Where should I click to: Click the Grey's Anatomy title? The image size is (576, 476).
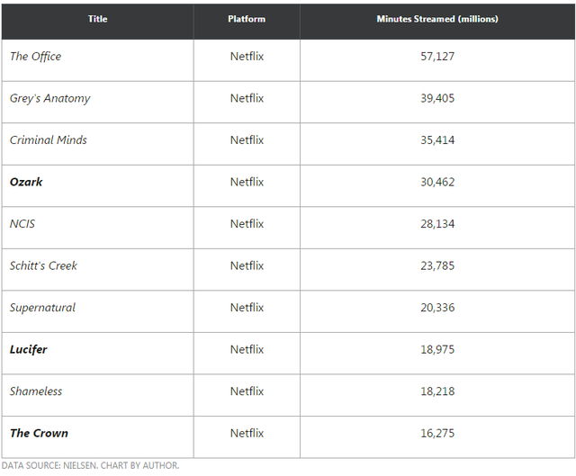(x=50, y=98)
